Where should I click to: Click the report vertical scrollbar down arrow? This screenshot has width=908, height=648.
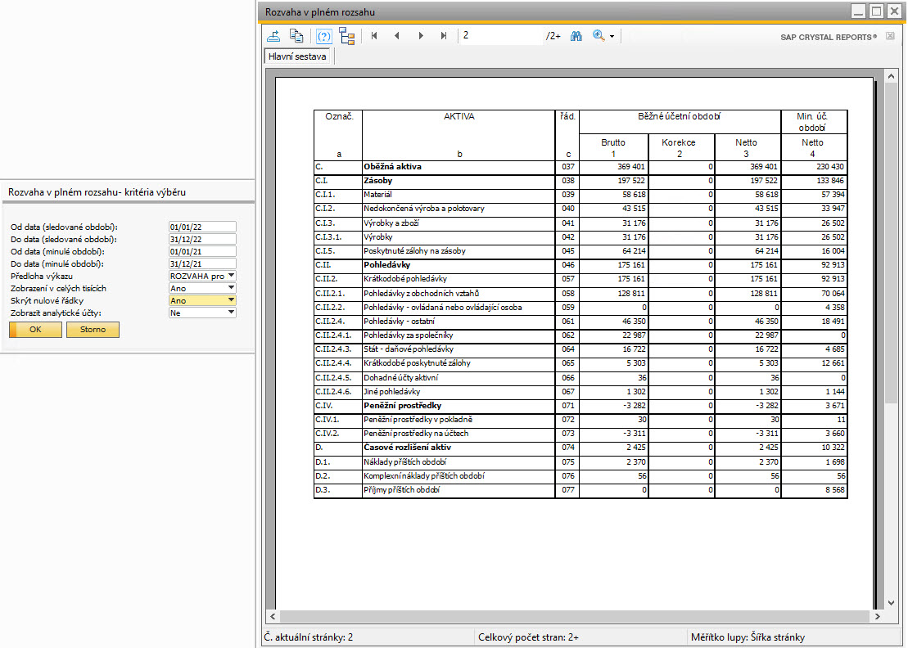(891, 602)
